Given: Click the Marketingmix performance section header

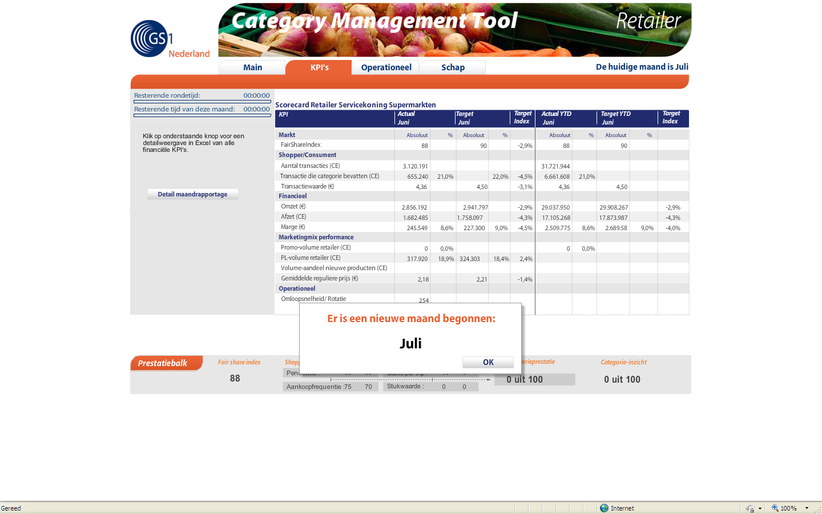Looking at the screenshot, I should pyautogui.click(x=316, y=238).
